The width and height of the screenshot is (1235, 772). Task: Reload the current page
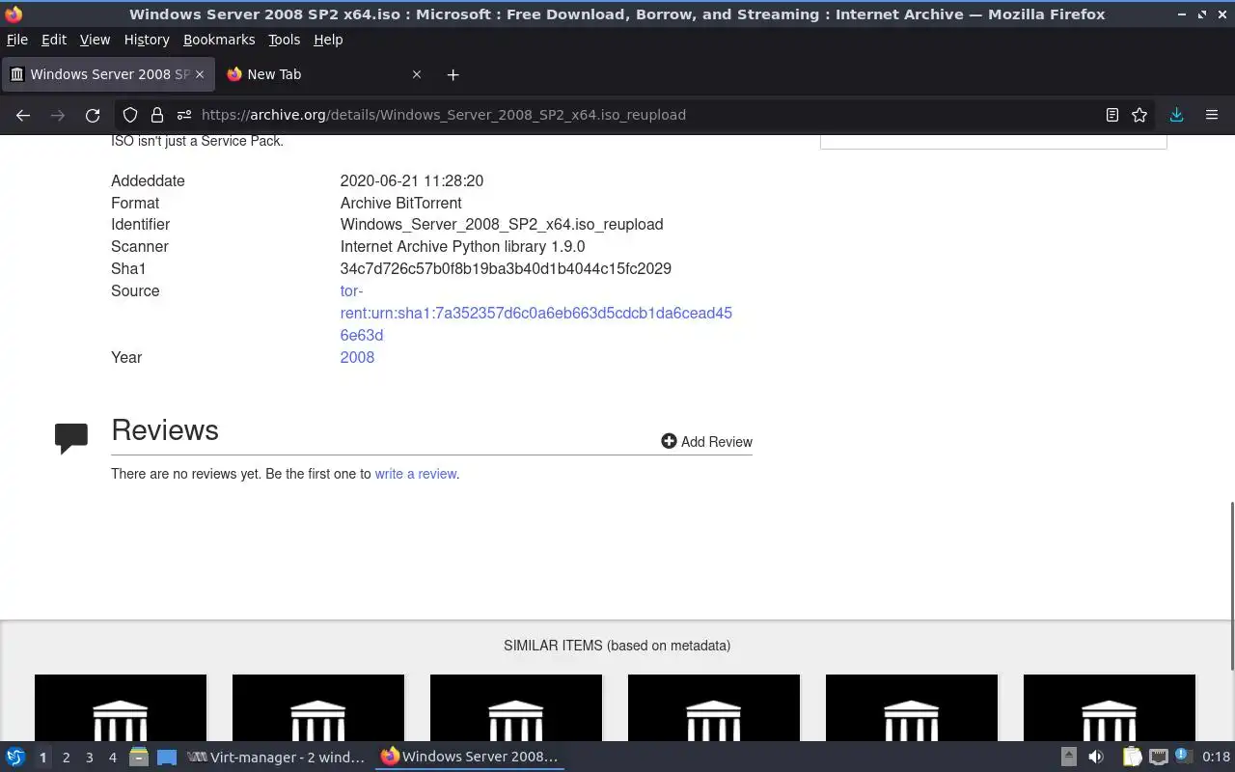tap(93, 115)
